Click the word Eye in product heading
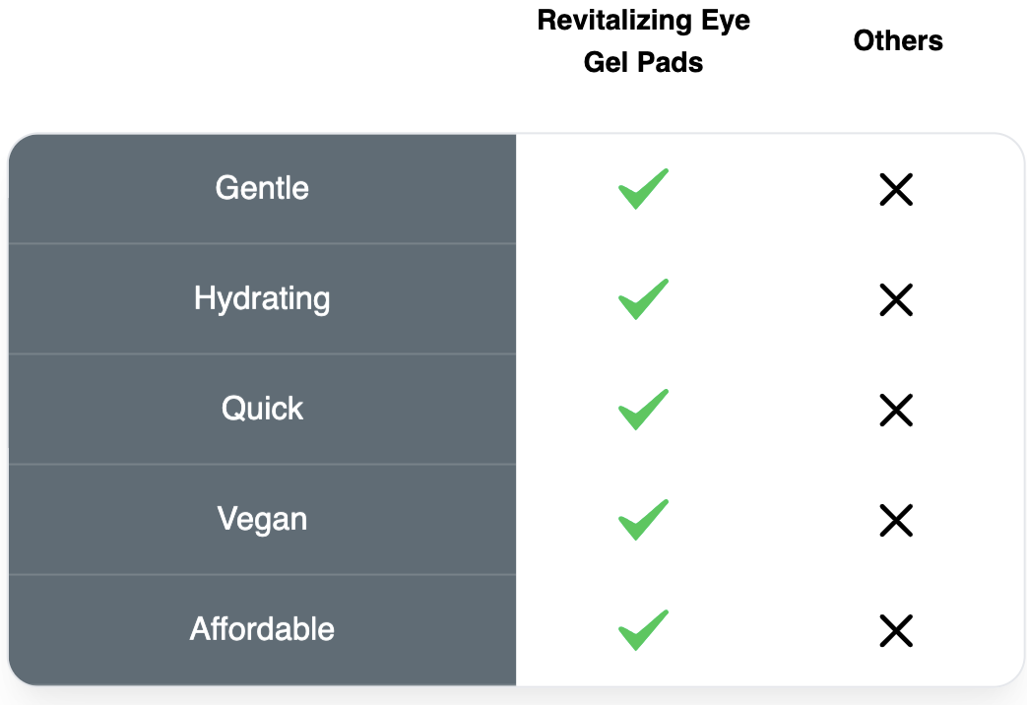1027x705 pixels. point(724,22)
